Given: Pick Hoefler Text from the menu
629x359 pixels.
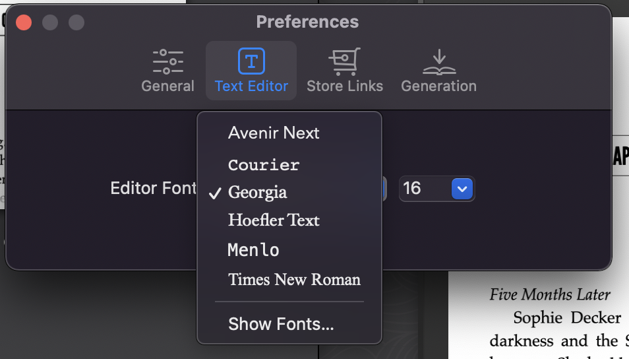Looking at the screenshot, I should [274, 220].
